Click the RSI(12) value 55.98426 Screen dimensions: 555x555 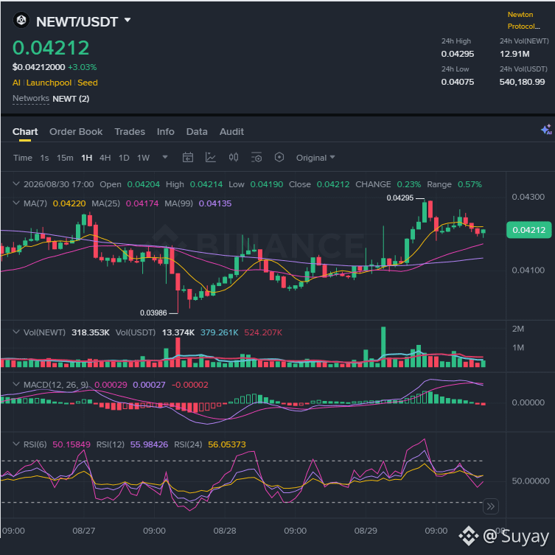pyautogui.click(x=149, y=444)
